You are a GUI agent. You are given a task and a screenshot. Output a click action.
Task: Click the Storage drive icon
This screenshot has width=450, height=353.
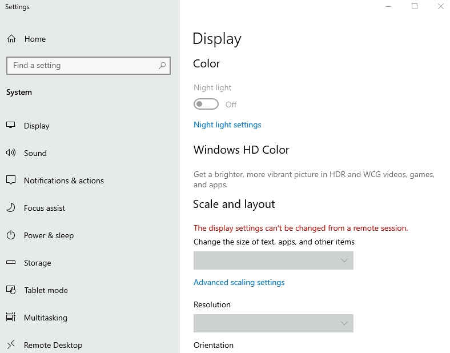(11, 263)
